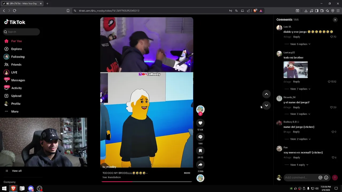Reply to Pan's comment
342x192 pixels.
[x=297, y=158]
